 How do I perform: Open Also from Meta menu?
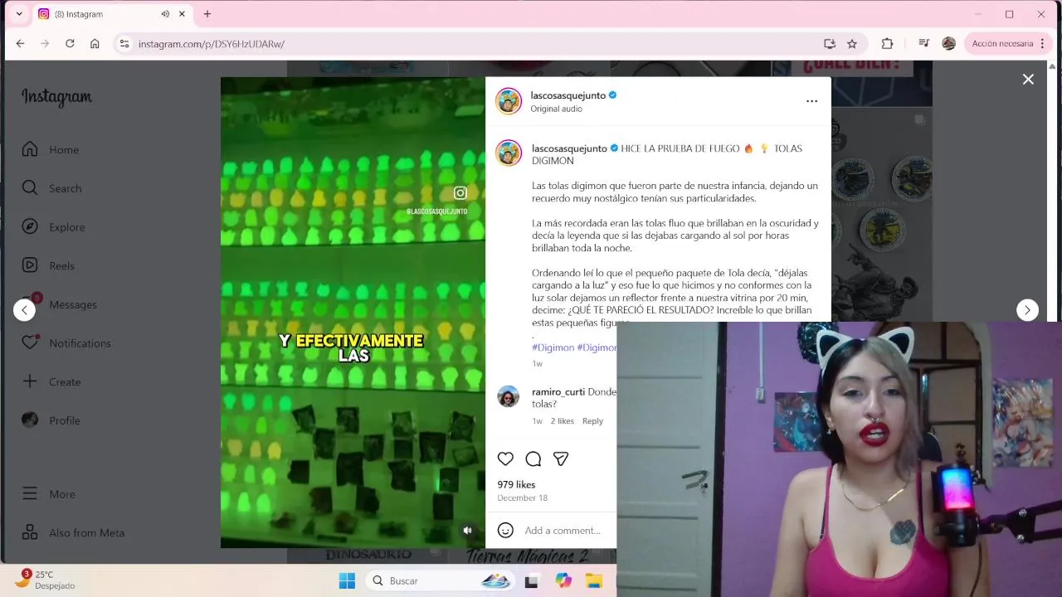72,532
